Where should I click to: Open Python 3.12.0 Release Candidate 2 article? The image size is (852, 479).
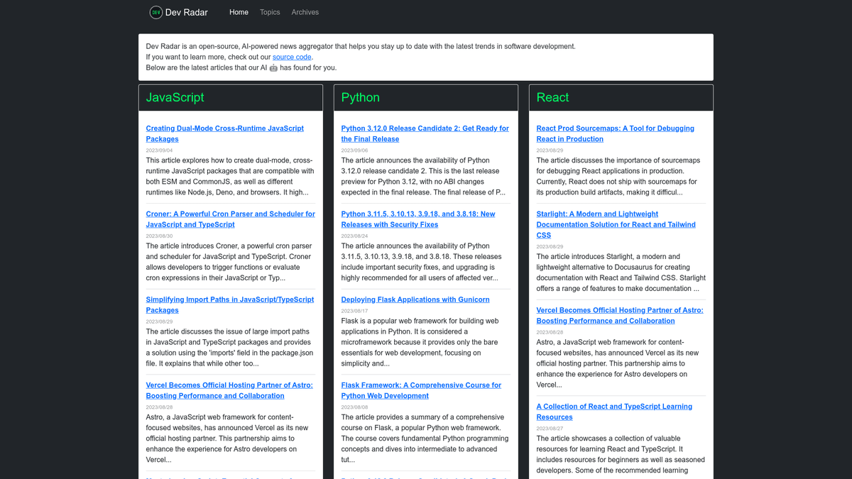tap(425, 133)
